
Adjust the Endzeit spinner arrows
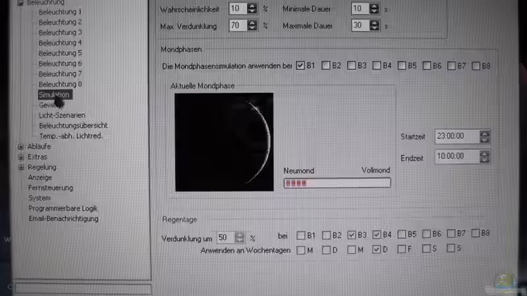coord(485,157)
